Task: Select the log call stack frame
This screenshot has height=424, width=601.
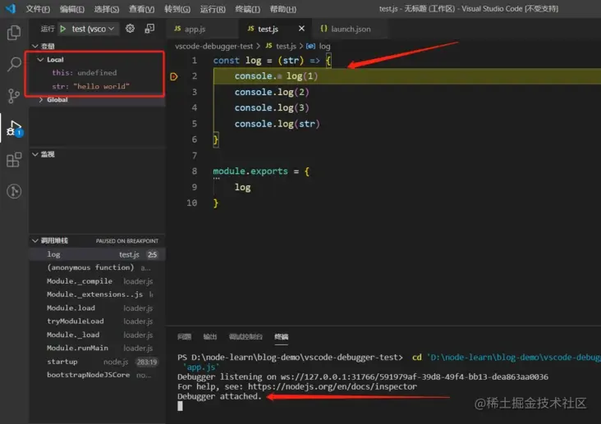Action: point(98,254)
